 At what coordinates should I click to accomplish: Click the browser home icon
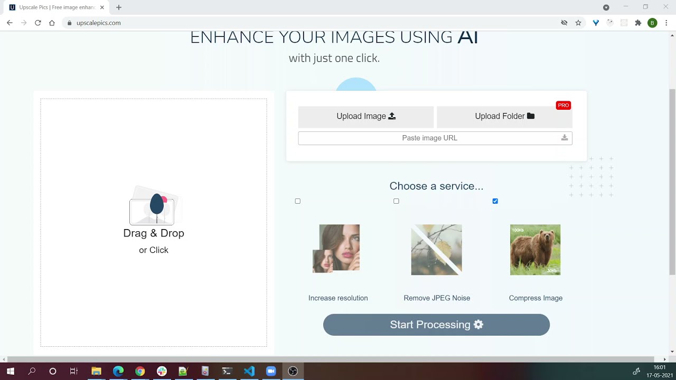click(52, 23)
